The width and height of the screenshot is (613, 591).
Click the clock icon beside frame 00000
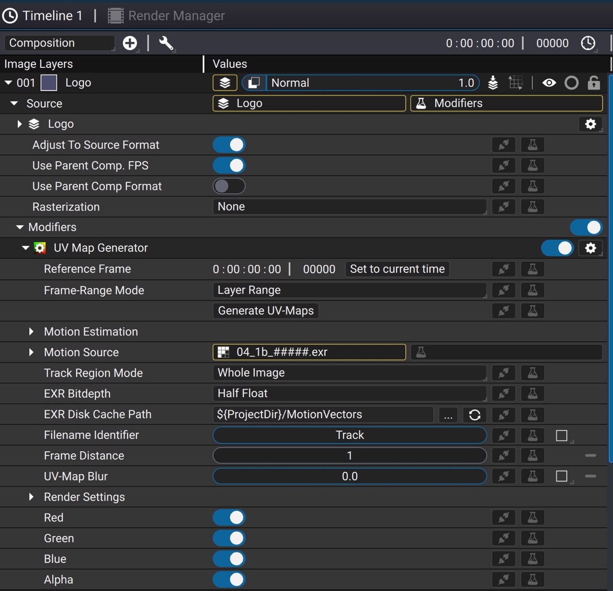[588, 43]
